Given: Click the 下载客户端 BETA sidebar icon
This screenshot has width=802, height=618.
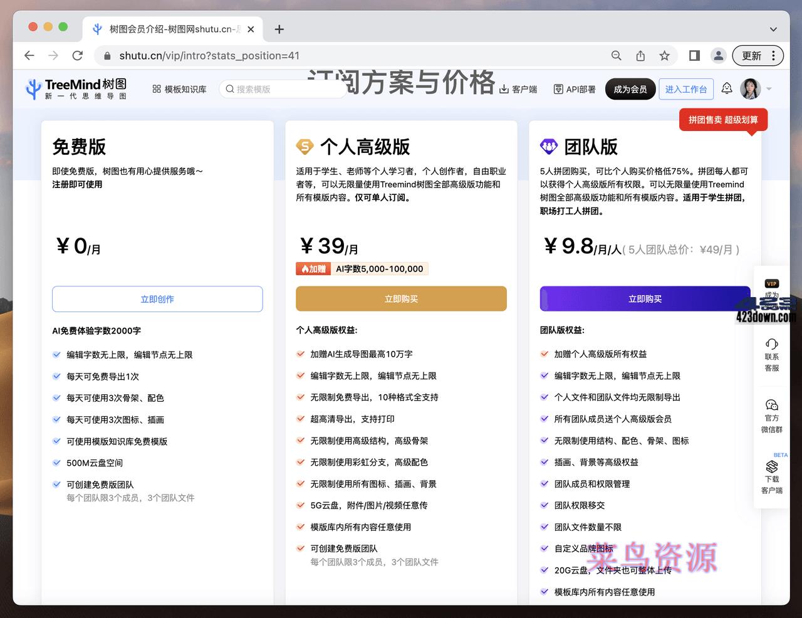Looking at the screenshot, I should click(x=771, y=474).
